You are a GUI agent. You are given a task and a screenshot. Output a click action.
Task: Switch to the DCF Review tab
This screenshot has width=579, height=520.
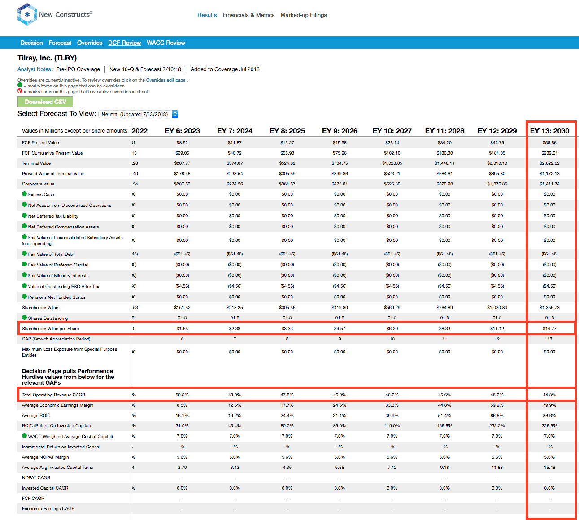click(124, 43)
